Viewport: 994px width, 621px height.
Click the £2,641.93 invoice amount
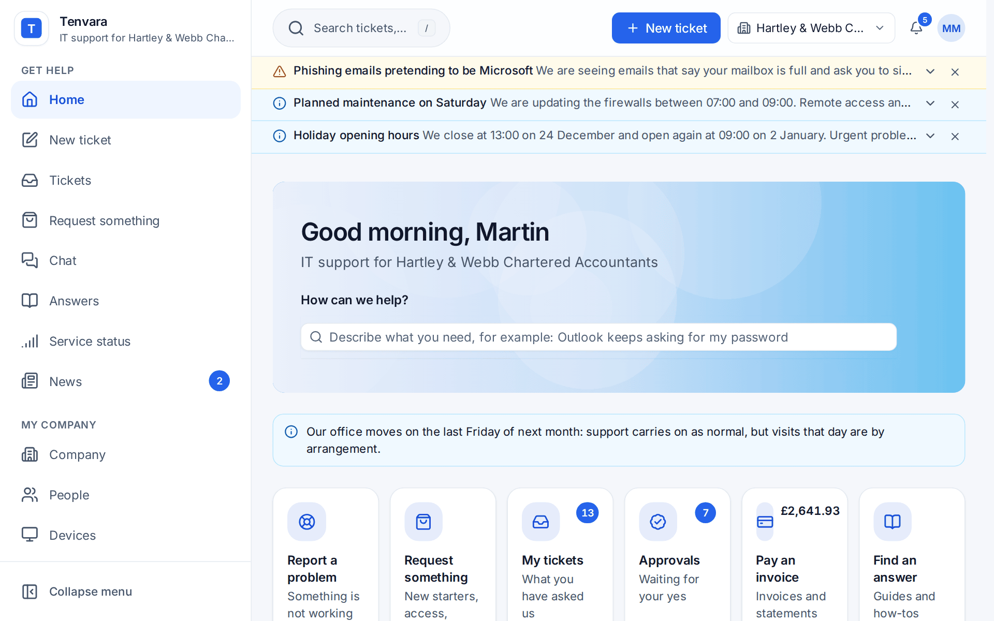point(810,511)
